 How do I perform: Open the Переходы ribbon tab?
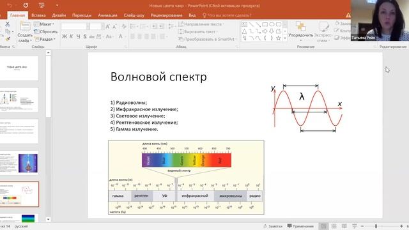(x=82, y=15)
